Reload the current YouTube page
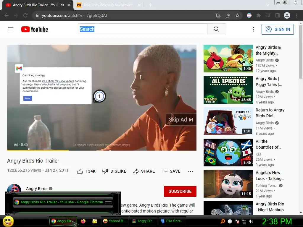 [x=25, y=15]
